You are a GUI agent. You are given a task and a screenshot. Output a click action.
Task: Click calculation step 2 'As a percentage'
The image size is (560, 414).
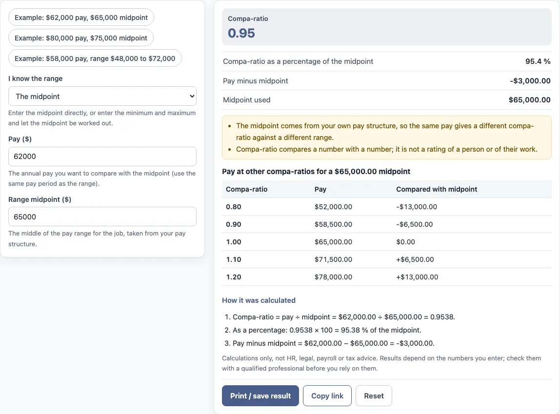[327, 330]
